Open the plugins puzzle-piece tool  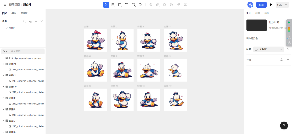click(x=140, y=5)
